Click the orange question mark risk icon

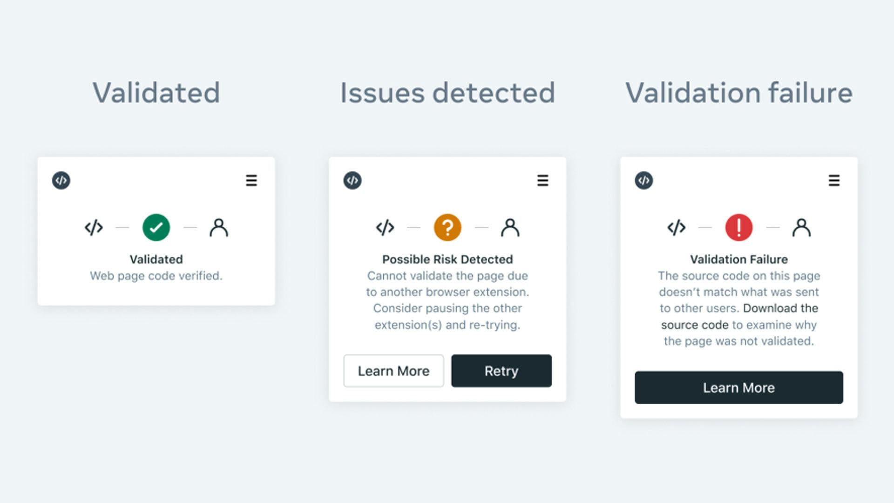click(447, 227)
